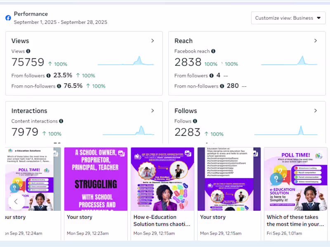Screen dimensions: 330x247
Task: Open the Interactions trend sparkline chart
Action: click(128, 130)
